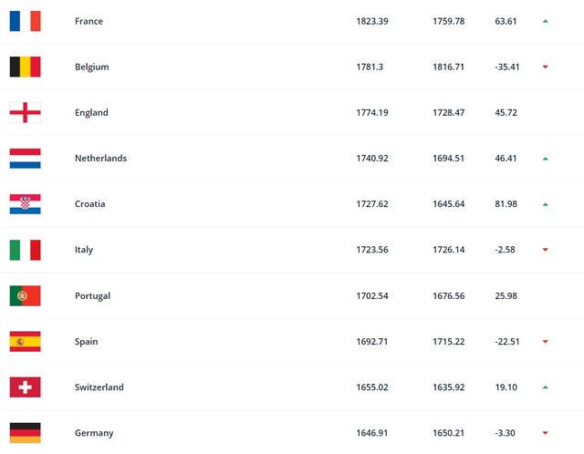This screenshot has width=584, height=454.
Task: Open the Croatia flag icon
Action: (25, 204)
